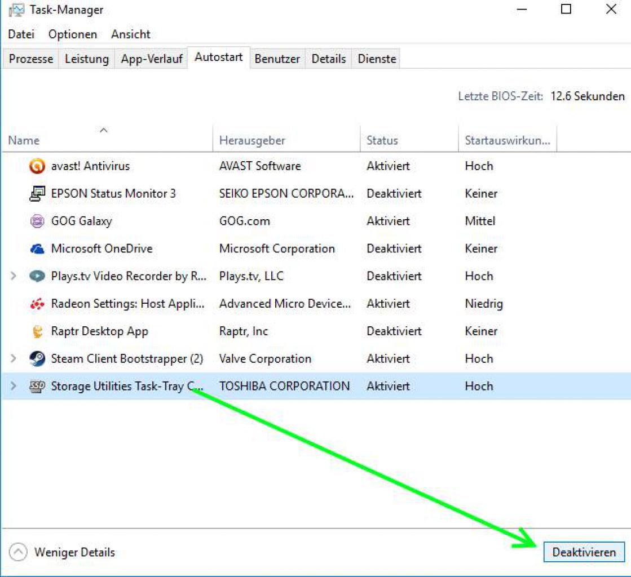Click the Valve Corporation publisher cell
This screenshot has width=631, height=577.
coord(265,359)
